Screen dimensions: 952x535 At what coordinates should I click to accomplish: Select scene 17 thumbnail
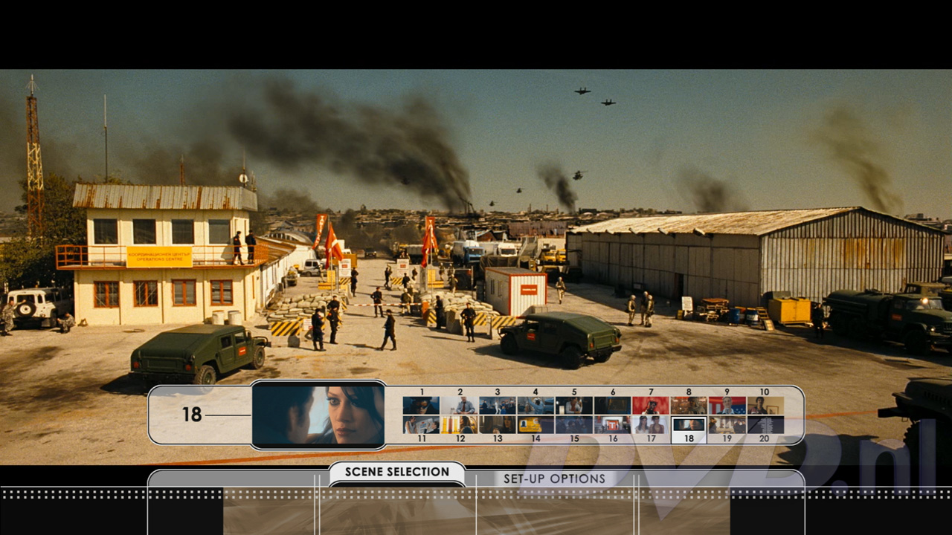651,424
